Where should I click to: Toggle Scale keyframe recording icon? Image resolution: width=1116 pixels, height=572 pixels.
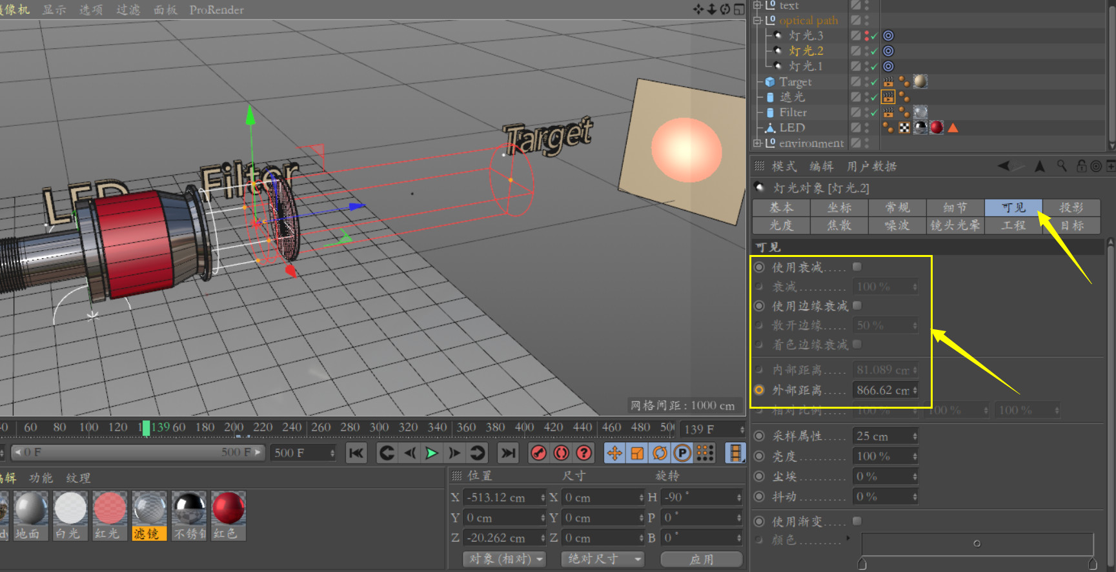coord(637,453)
